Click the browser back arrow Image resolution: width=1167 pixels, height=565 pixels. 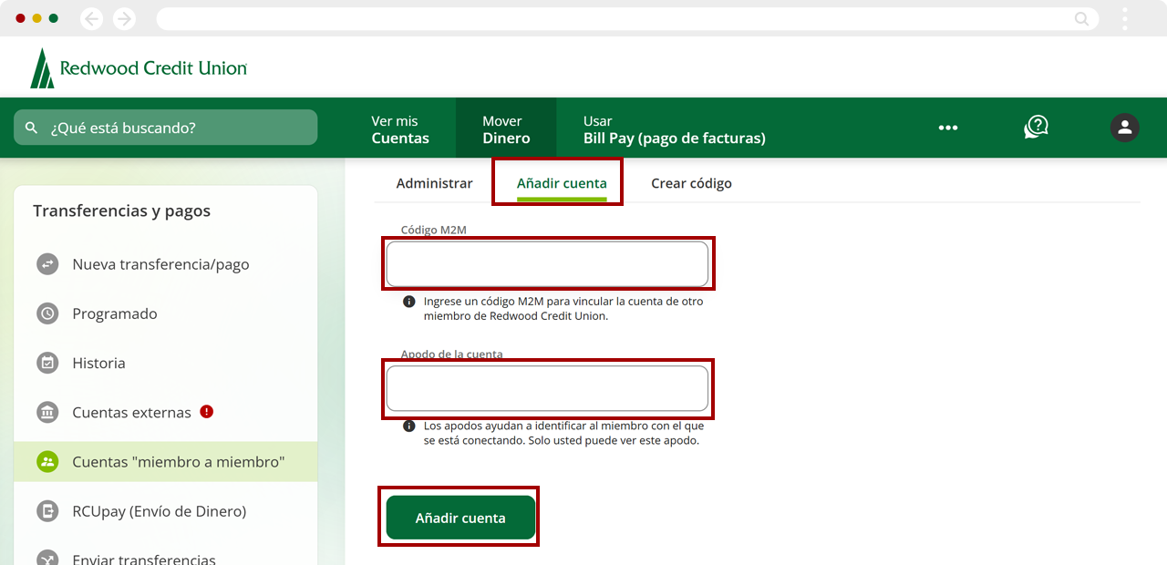(x=92, y=18)
